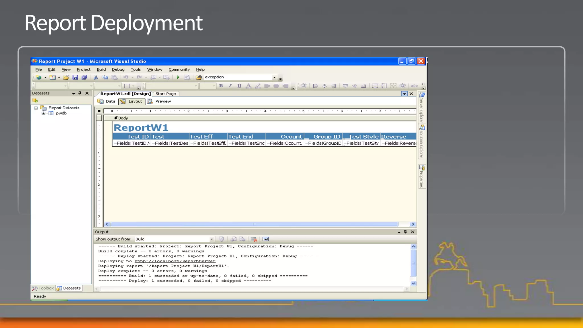The height and width of the screenshot is (328, 583).
Task: Align text right in formatting toolbar
Action: [x=286, y=86]
